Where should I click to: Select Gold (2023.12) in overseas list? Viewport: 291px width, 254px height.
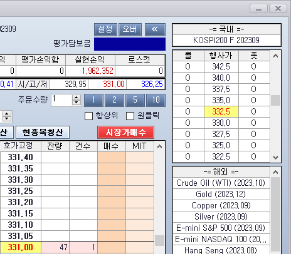click(x=221, y=195)
